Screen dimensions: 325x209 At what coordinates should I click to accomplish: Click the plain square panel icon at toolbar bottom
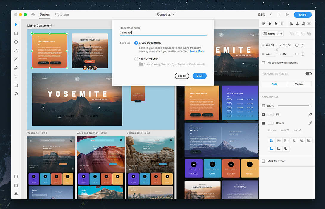pyautogui.click(x=16, y=176)
